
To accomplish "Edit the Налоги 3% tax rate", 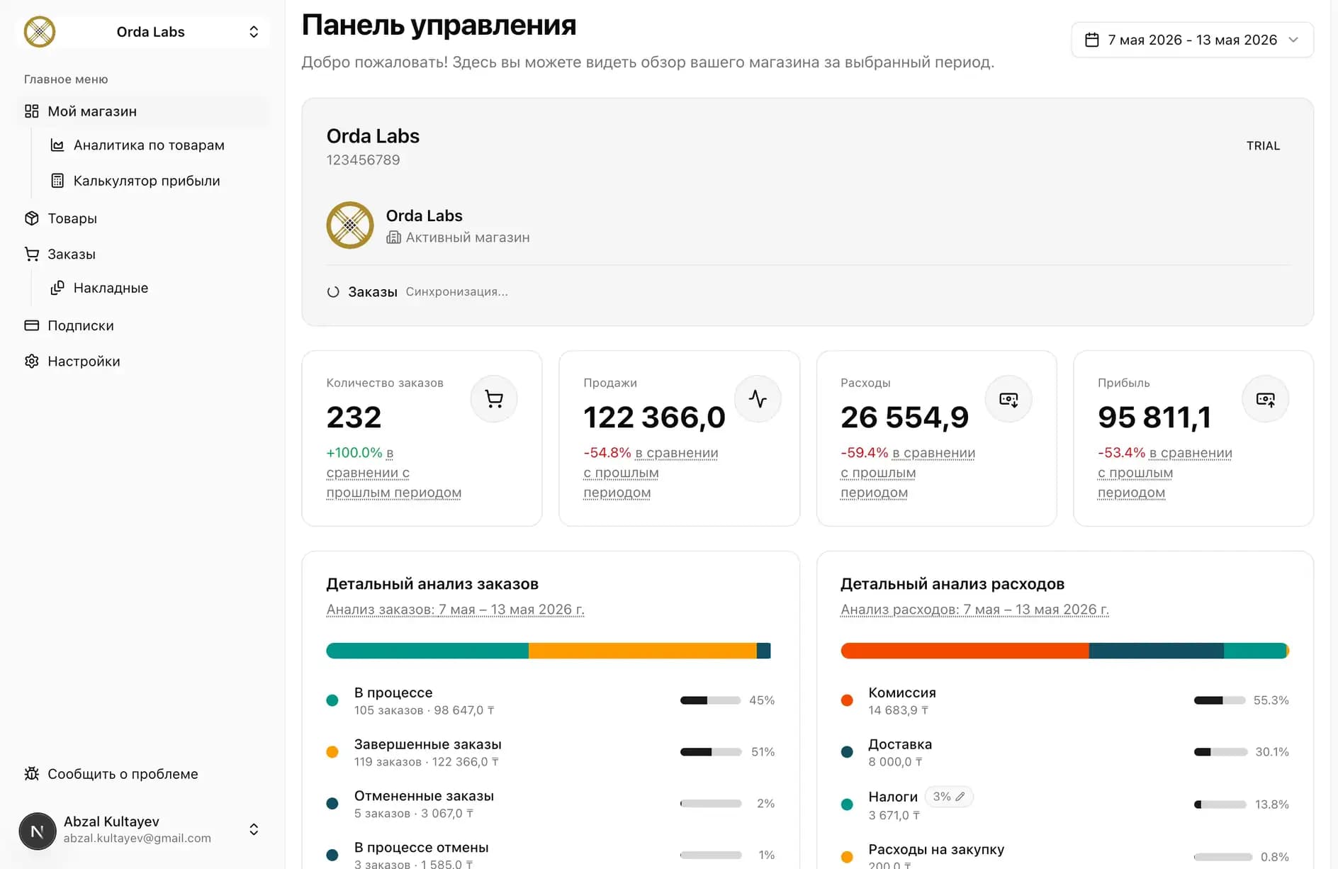I will 949,797.
